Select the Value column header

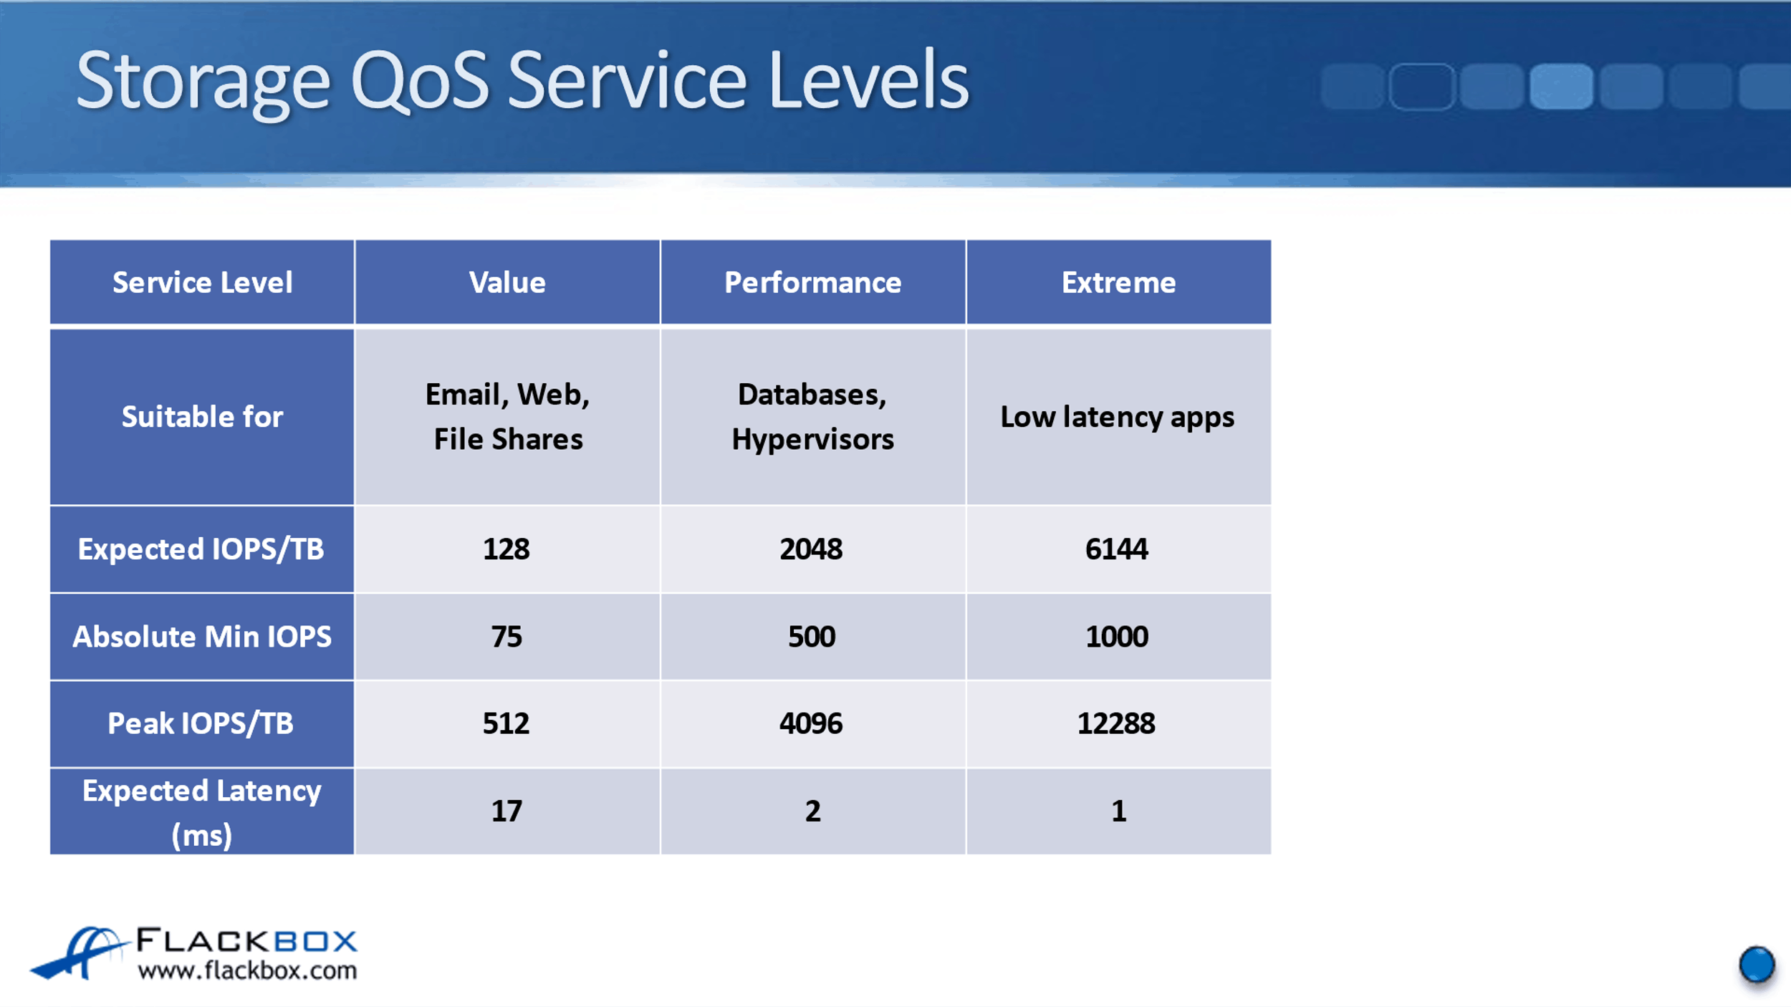[507, 283]
